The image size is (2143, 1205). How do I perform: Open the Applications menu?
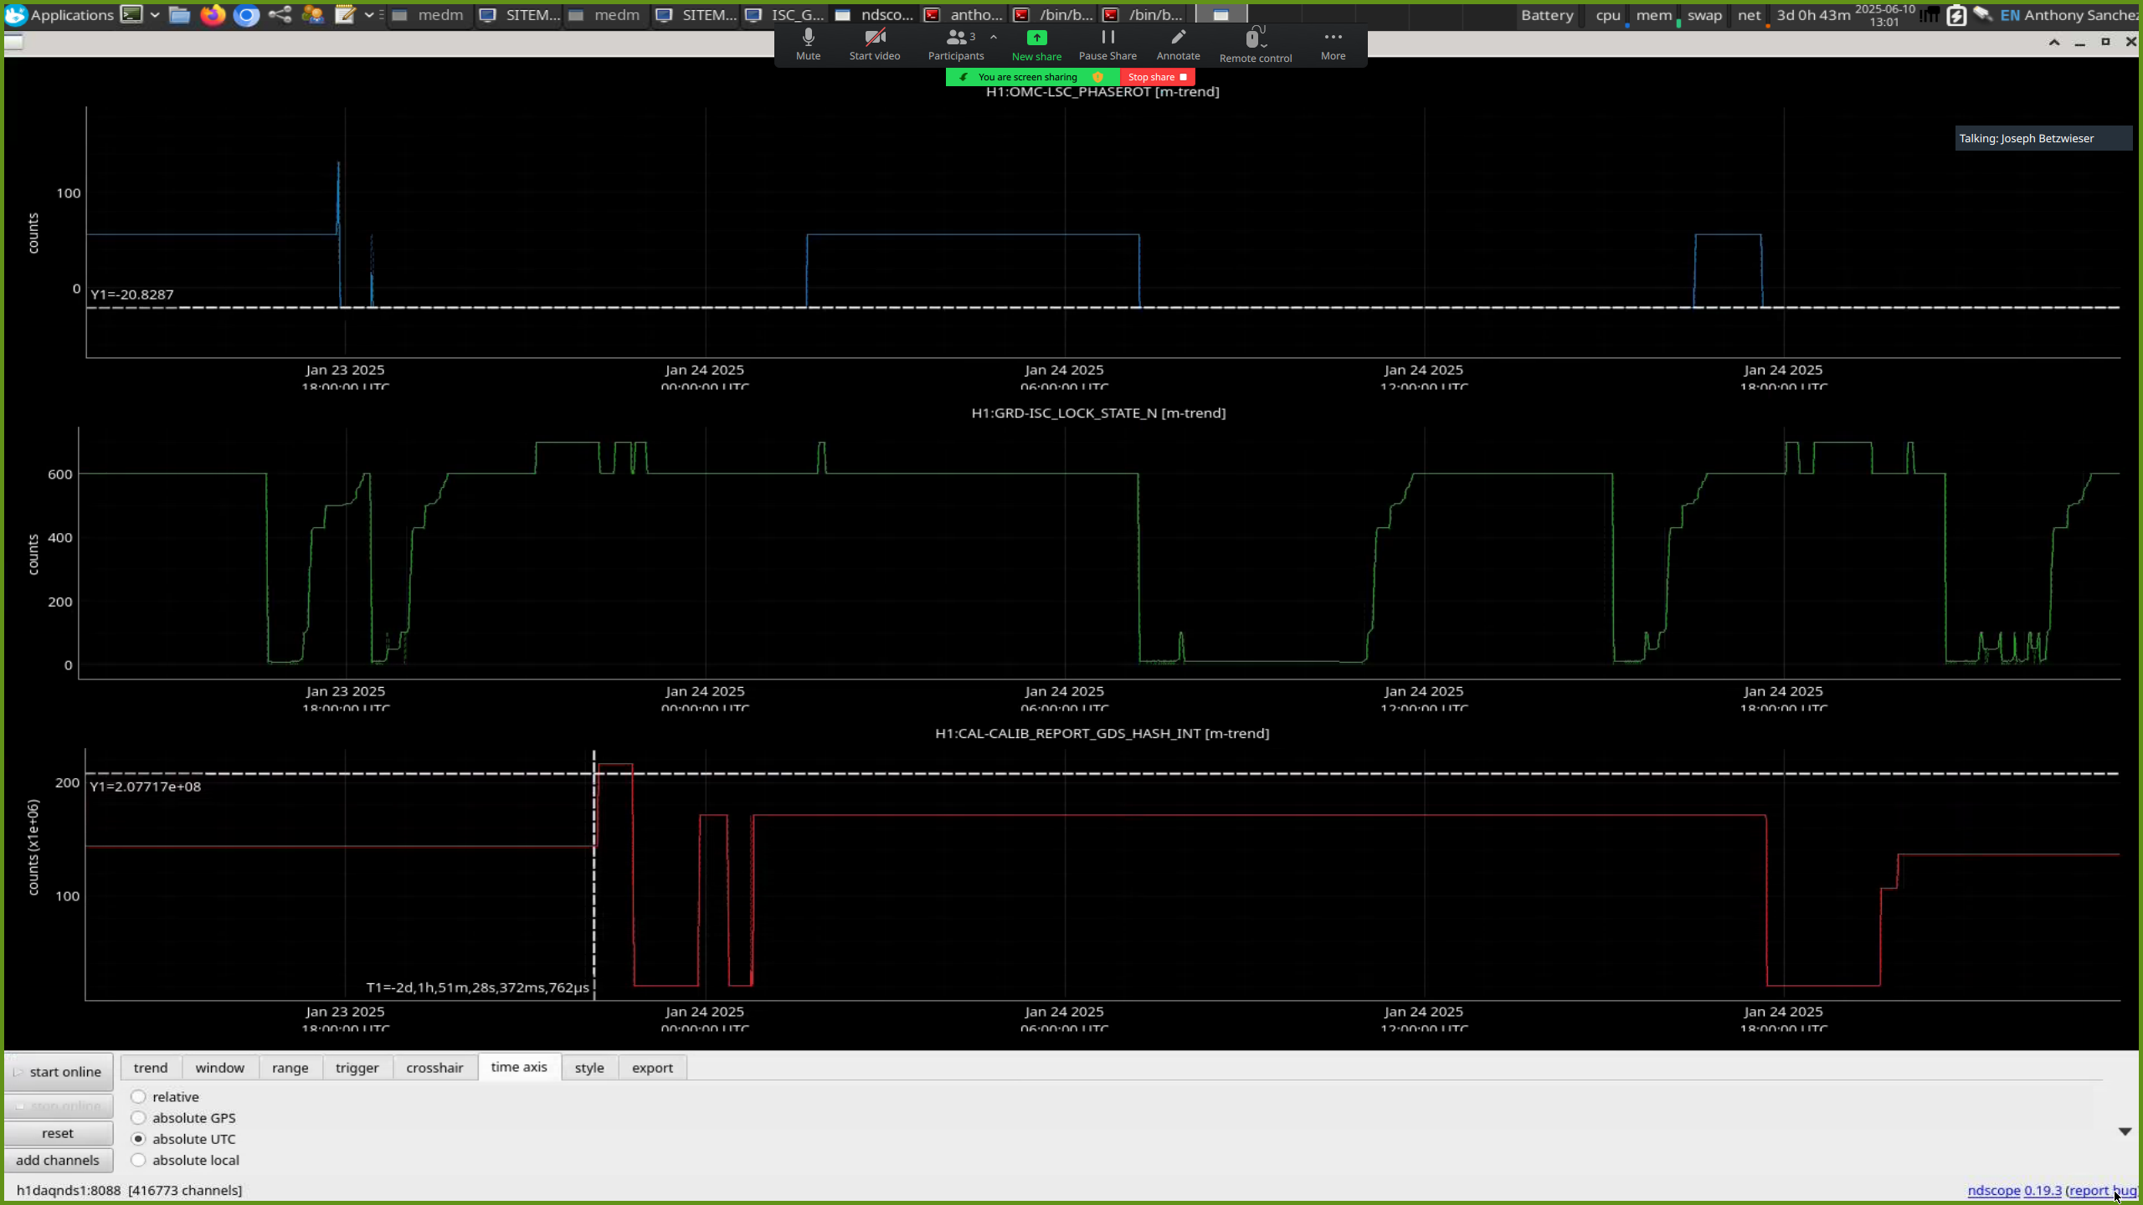pos(60,15)
